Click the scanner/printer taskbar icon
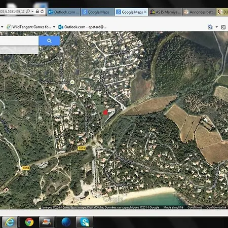Screen dimensions: 228x228 47,222
